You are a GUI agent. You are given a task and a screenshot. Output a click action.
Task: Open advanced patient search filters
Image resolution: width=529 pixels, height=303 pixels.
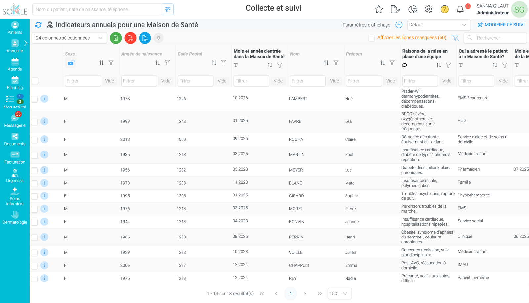(x=168, y=9)
